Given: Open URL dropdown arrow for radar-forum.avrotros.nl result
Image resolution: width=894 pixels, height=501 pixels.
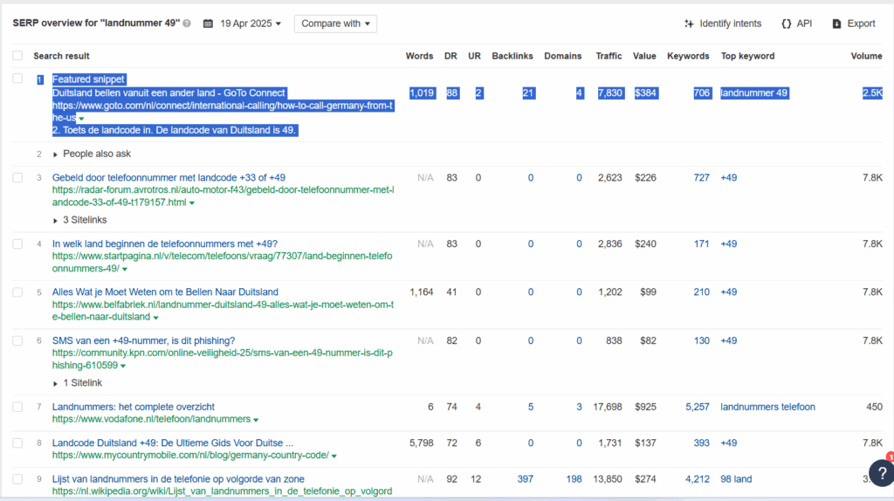Looking at the screenshot, I should pos(192,202).
